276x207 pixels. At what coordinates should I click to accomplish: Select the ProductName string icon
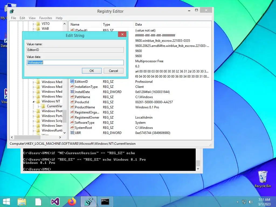pos(72,107)
